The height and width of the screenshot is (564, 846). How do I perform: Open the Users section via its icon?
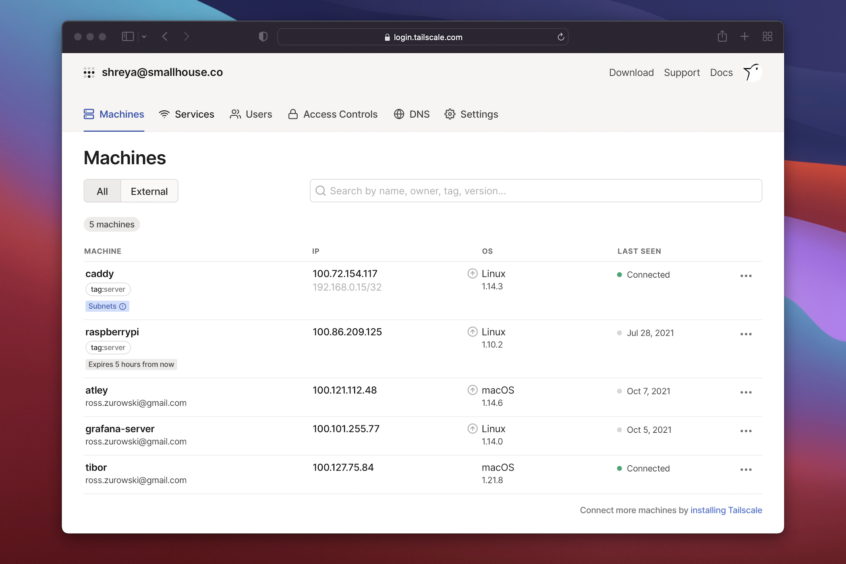pyautogui.click(x=235, y=114)
